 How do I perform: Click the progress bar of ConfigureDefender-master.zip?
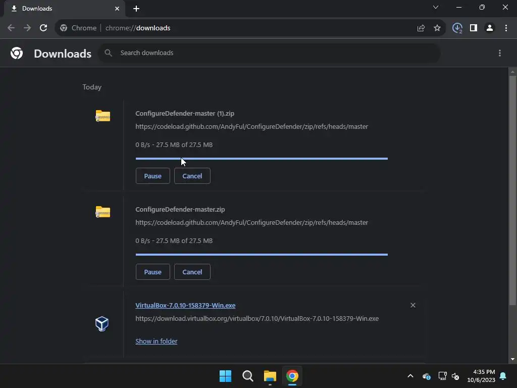click(x=262, y=255)
